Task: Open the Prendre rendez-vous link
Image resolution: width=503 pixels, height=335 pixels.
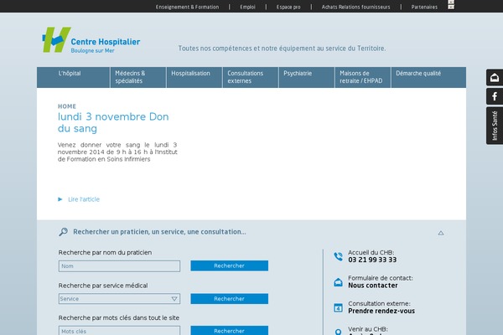Action: pos(381,311)
